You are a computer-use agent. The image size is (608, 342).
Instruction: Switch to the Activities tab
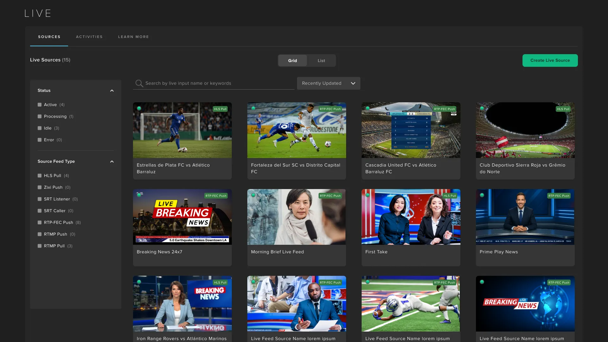(x=89, y=37)
